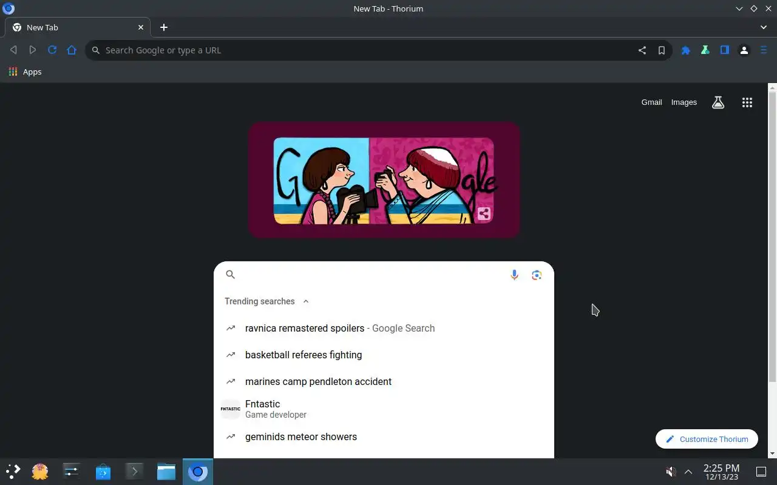The image size is (777, 485).
Task: Open the Thorium main menu
Action: coord(764,50)
